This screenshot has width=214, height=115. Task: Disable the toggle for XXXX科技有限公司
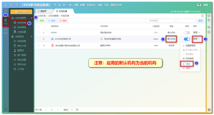click(187, 39)
